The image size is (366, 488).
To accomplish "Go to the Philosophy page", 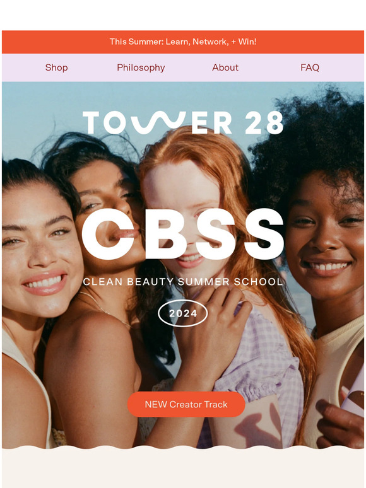I will point(141,67).
